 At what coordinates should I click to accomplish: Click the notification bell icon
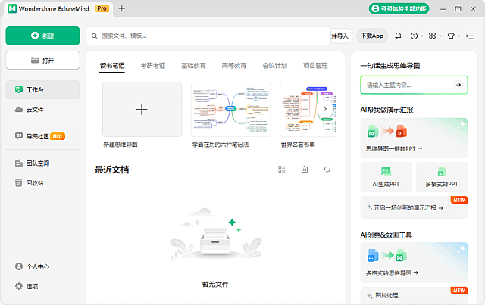398,36
